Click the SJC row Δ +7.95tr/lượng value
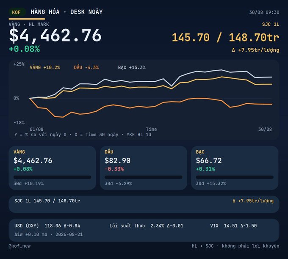 click(x=253, y=201)
